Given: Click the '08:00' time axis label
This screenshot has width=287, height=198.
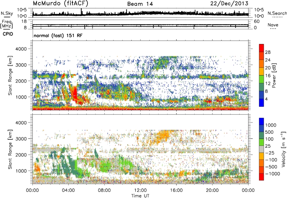Looking at the screenshot, I should point(104,190).
